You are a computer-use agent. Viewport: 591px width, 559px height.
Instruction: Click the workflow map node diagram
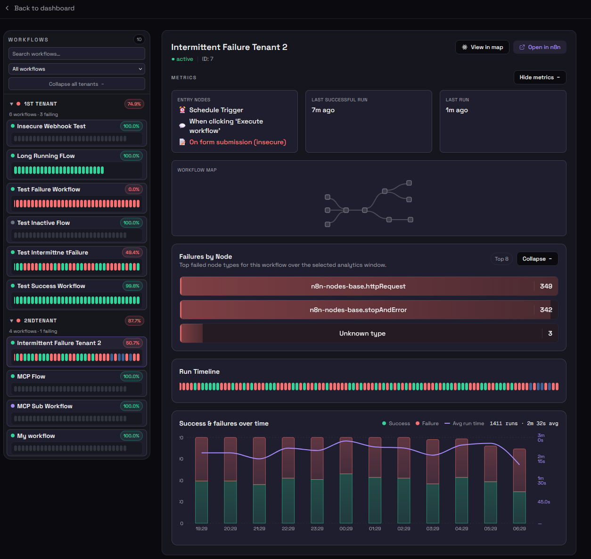click(369, 204)
